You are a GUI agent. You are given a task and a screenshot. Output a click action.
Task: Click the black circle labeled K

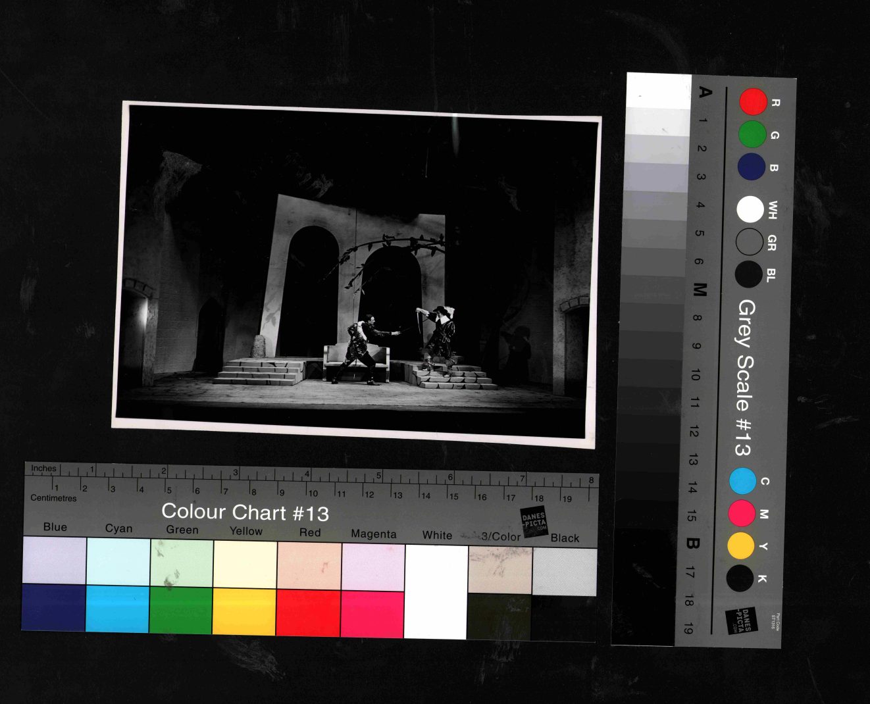click(x=740, y=578)
